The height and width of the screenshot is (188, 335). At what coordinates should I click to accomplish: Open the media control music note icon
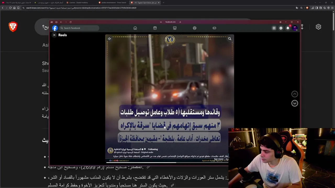coord(313,8)
